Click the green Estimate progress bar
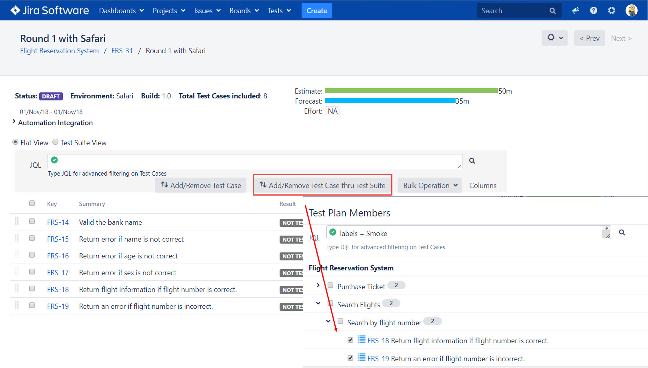This screenshot has width=648, height=368. coord(411,91)
